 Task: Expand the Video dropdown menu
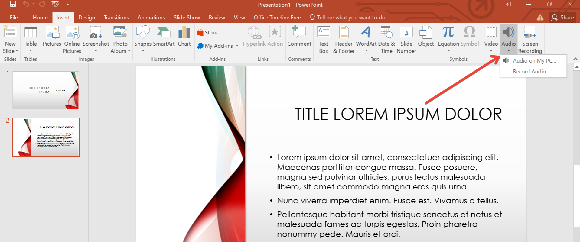click(491, 51)
